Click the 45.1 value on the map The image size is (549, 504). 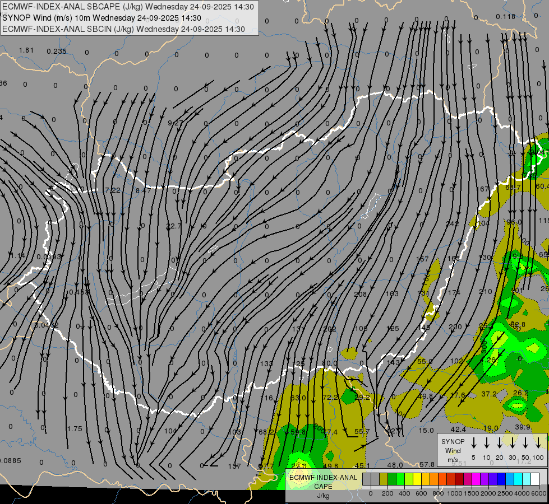pyautogui.click(x=362, y=465)
